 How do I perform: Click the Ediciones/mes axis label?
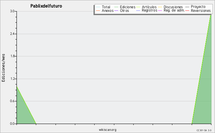coord(3,68)
